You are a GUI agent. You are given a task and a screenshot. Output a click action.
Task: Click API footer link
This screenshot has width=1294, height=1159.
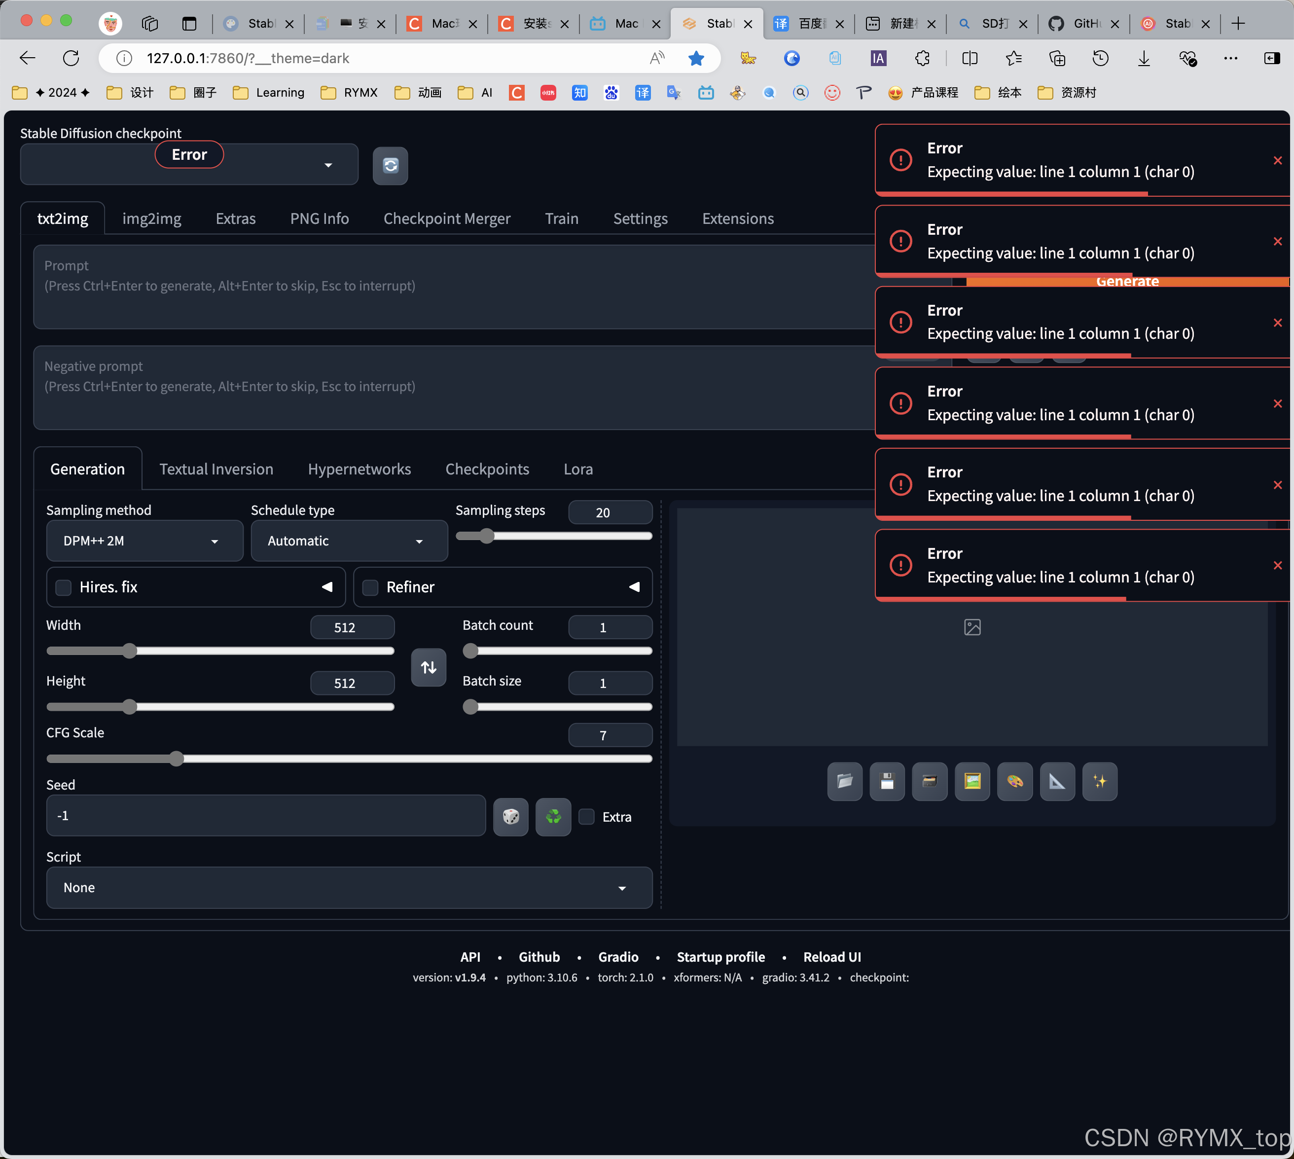coord(470,957)
